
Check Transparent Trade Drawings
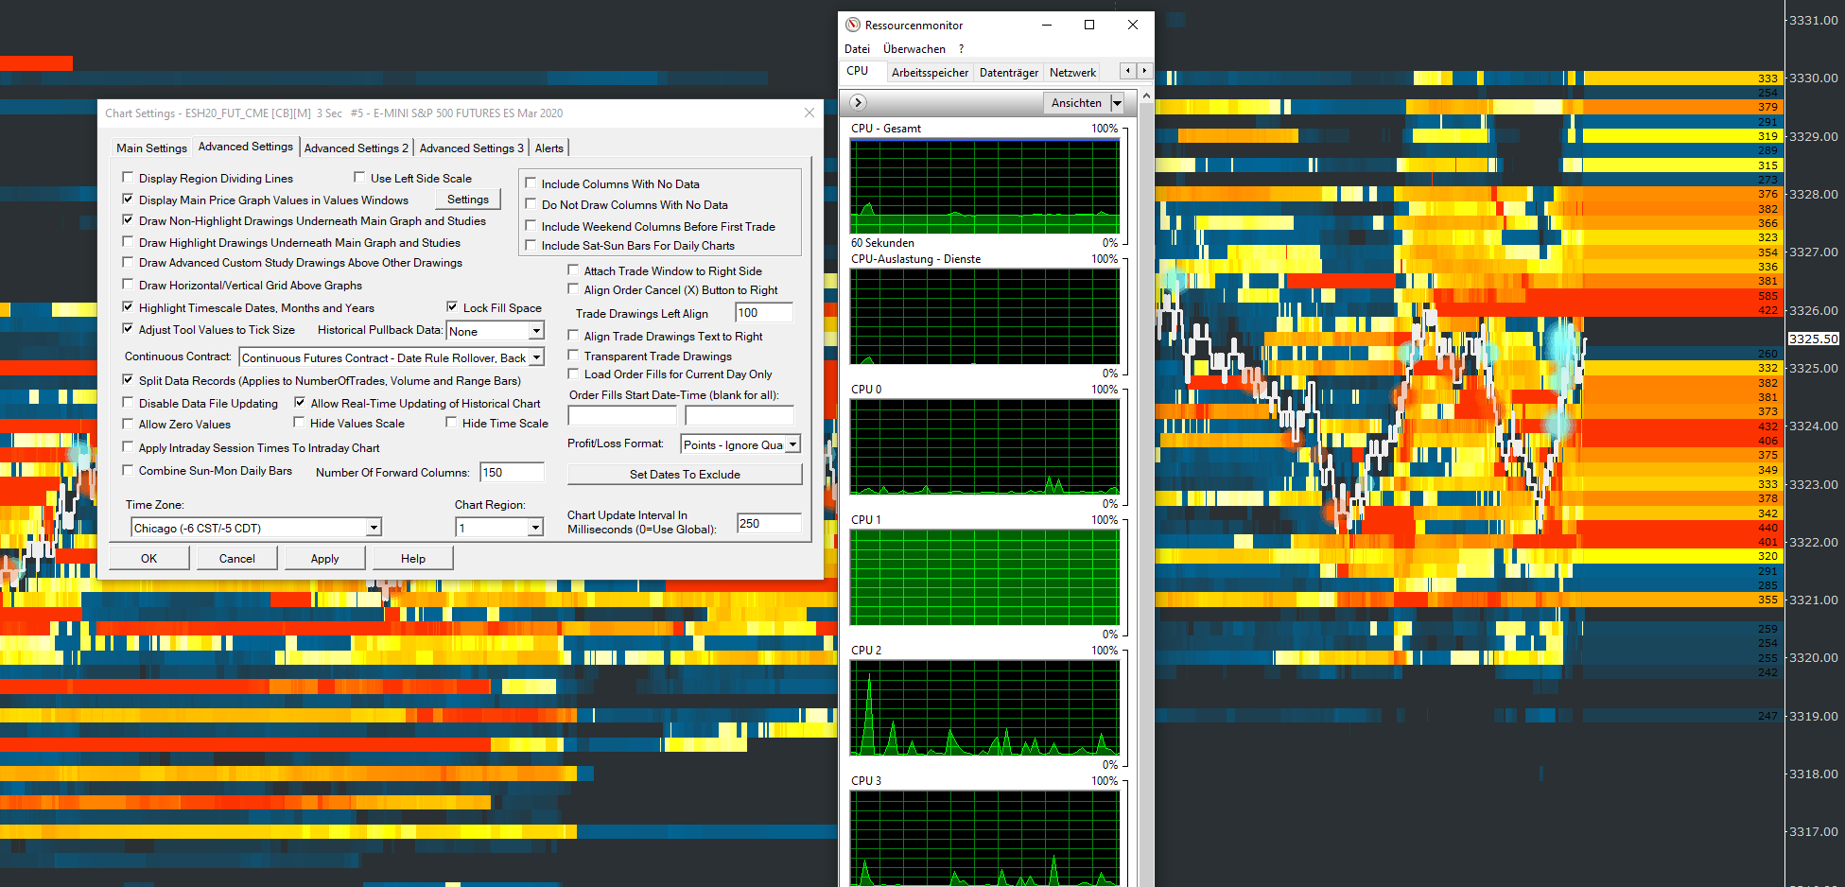click(573, 355)
